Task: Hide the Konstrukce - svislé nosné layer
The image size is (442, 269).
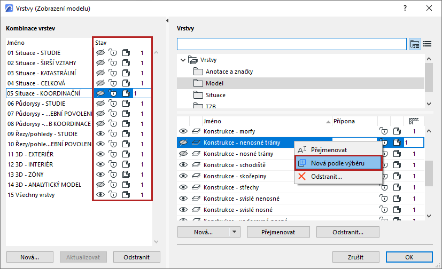Action: point(183,210)
